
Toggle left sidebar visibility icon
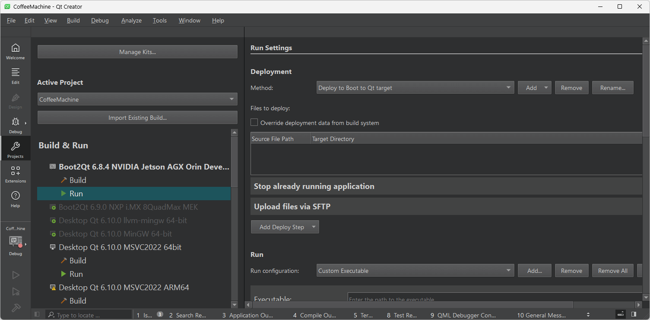click(37, 314)
